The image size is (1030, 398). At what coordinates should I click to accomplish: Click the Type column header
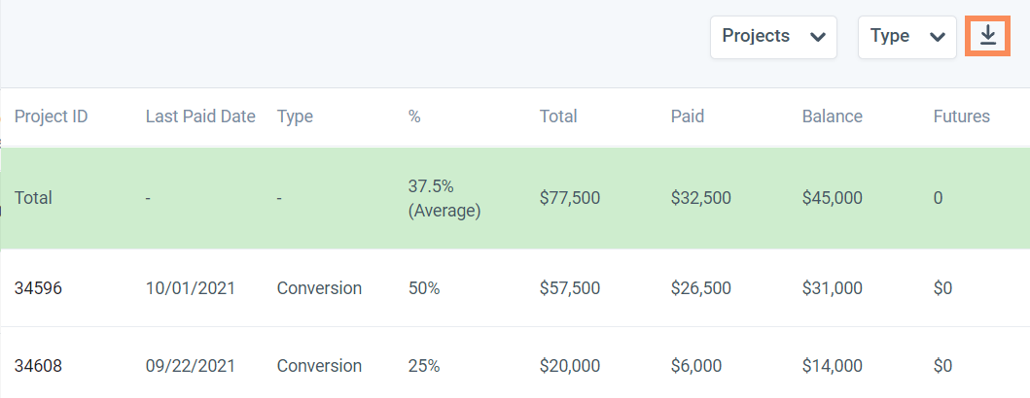(295, 116)
